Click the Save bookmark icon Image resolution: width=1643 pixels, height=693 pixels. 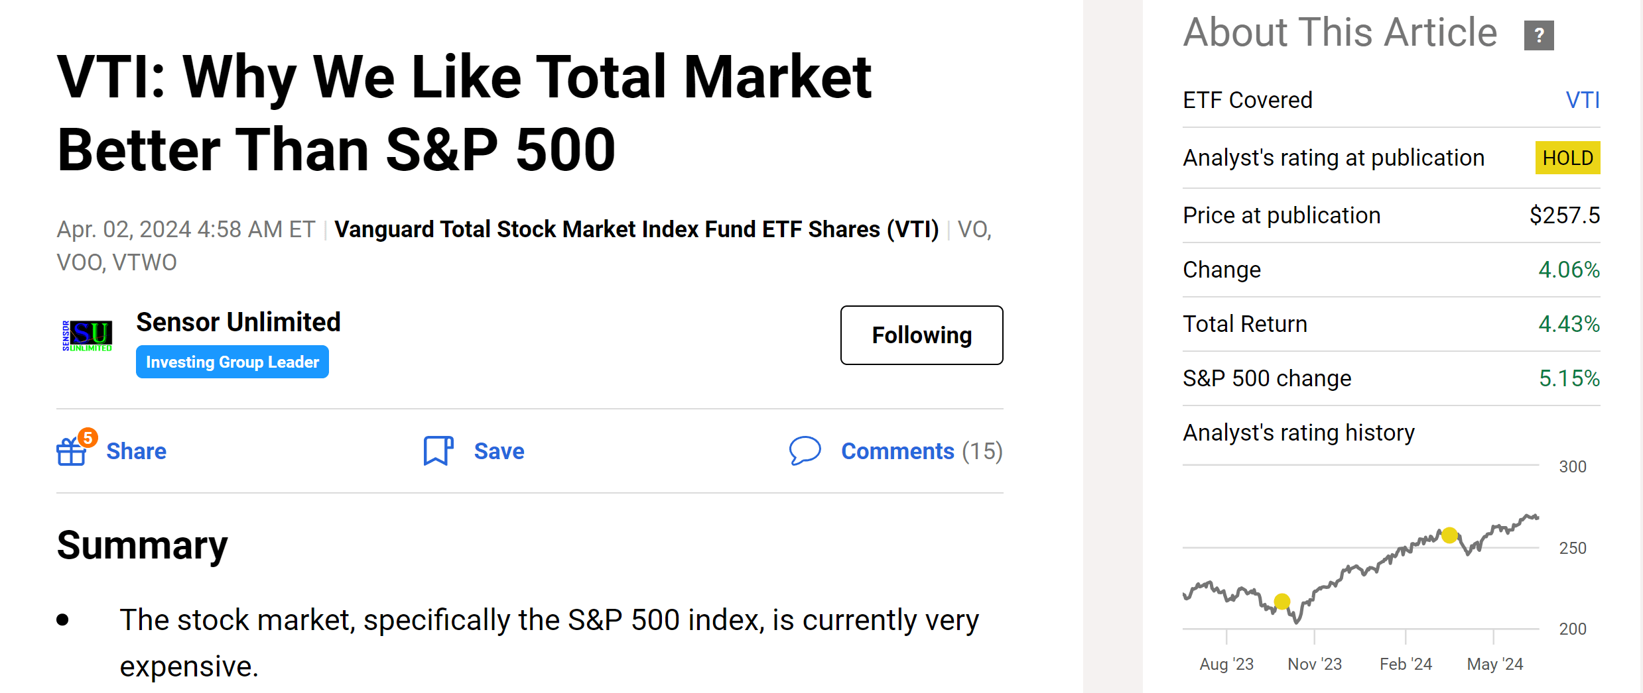437,451
